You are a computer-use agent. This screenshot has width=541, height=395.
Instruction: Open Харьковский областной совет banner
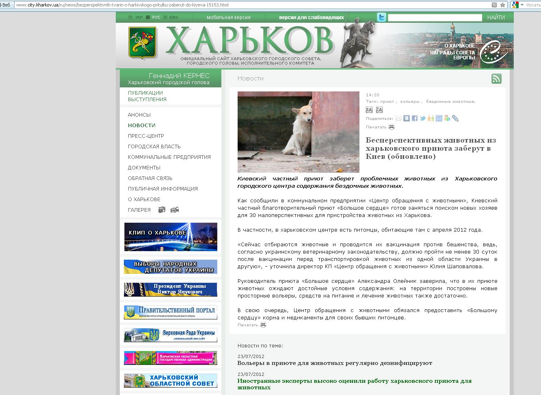(x=171, y=380)
